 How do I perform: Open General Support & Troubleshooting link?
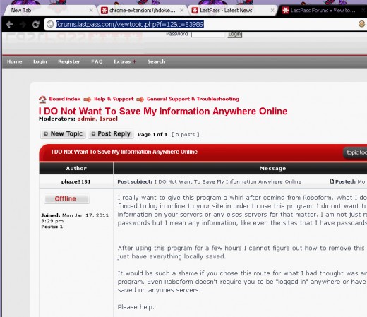193,99
